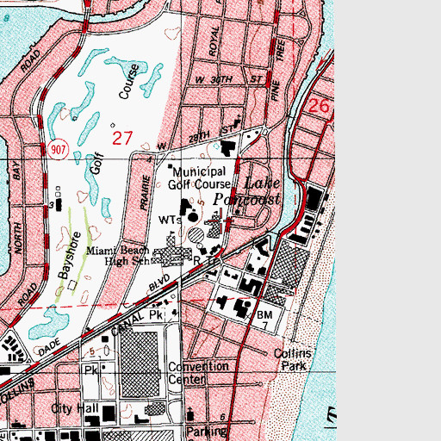Click the BM 7 benchmark label
The height and width of the screenshot is (441, 441).
(x=264, y=320)
